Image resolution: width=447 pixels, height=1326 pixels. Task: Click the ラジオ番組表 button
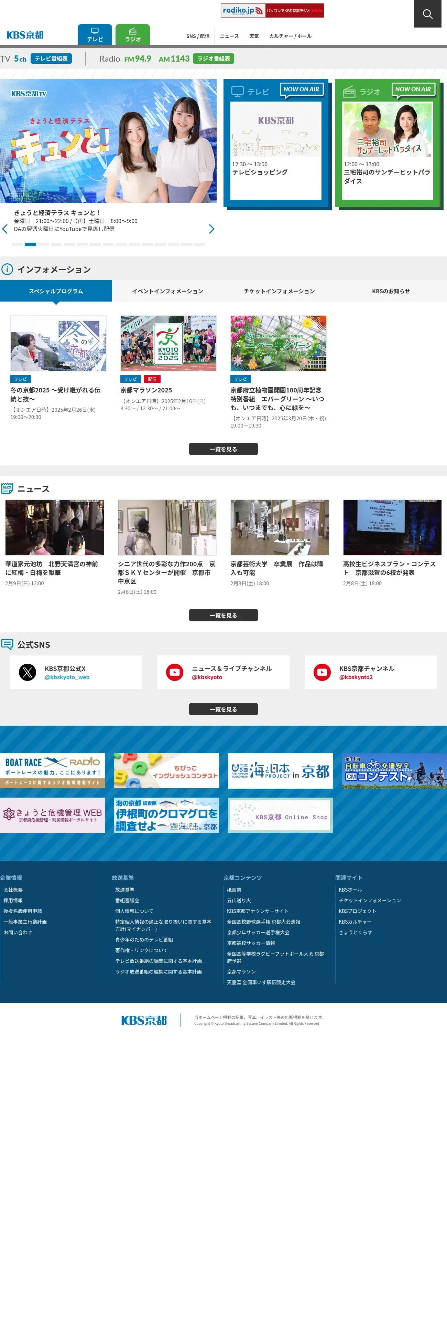(214, 59)
